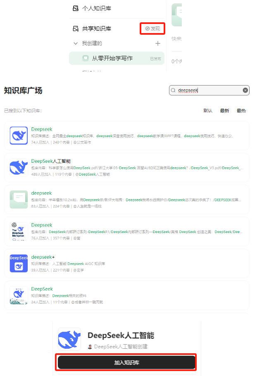
Task: Open the DeepSeek人工智能 search result
Action: click(x=127, y=168)
